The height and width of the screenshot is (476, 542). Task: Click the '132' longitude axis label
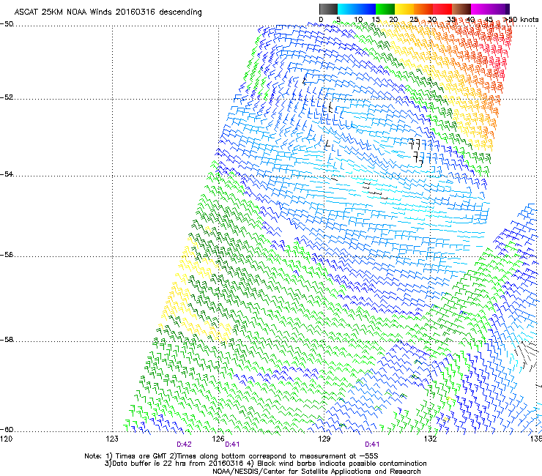431,439
